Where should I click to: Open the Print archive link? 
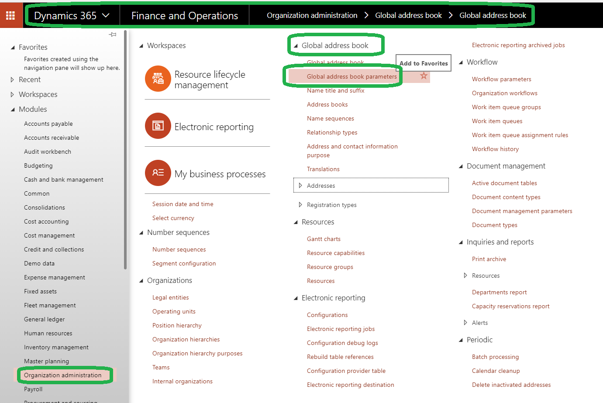(x=489, y=259)
